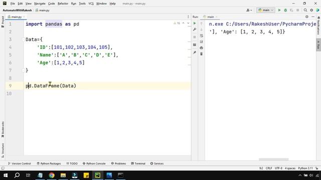Open IDE settings gear in top toolbar
321x180 pixels.
click(311, 10)
